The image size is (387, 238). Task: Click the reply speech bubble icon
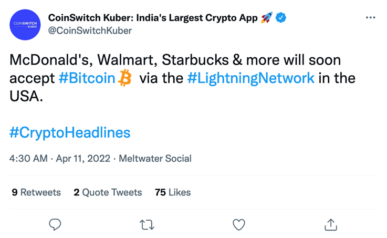pyautogui.click(x=55, y=225)
